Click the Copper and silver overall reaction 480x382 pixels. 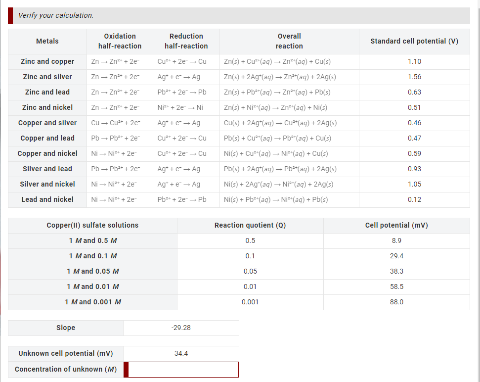tap(289, 123)
